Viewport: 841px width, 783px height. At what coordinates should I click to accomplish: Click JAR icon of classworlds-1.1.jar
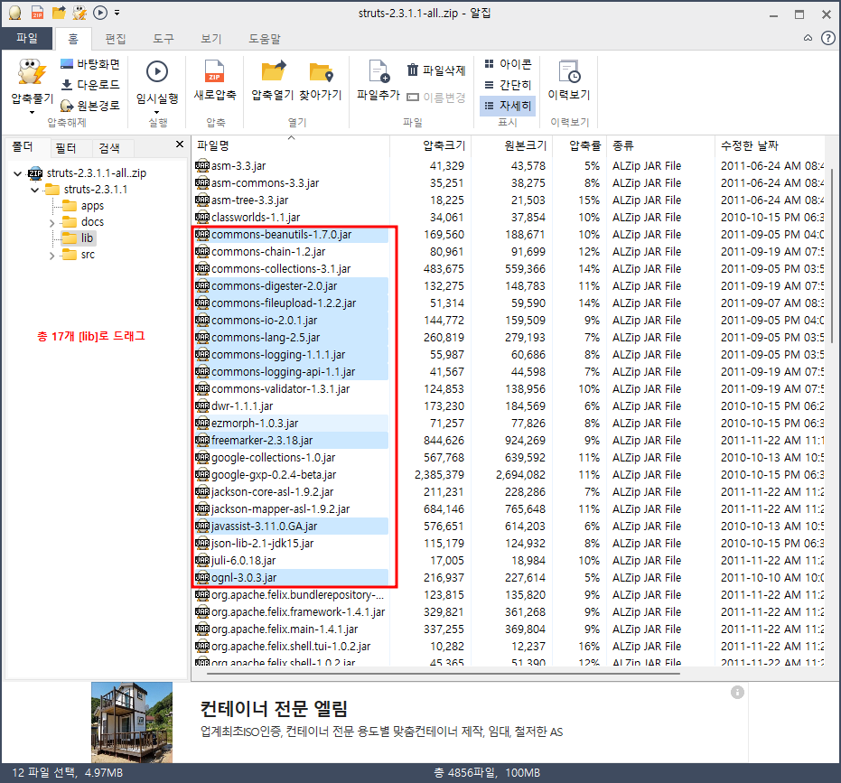point(202,218)
